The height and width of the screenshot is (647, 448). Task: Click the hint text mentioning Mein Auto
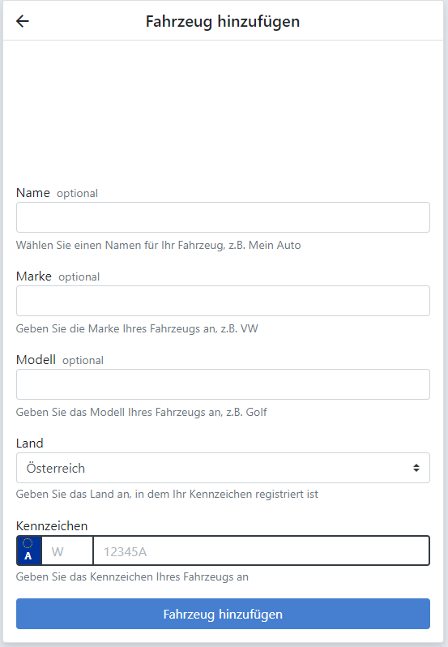click(x=158, y=245)
